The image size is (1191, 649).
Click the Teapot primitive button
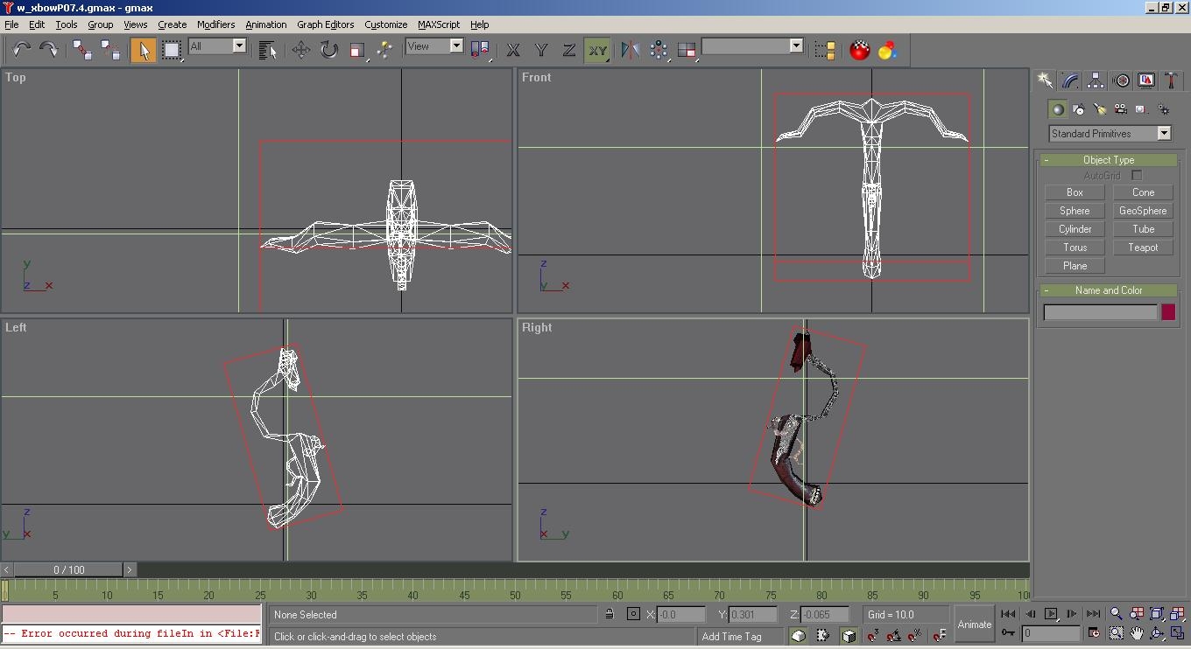click(1142, 248)
